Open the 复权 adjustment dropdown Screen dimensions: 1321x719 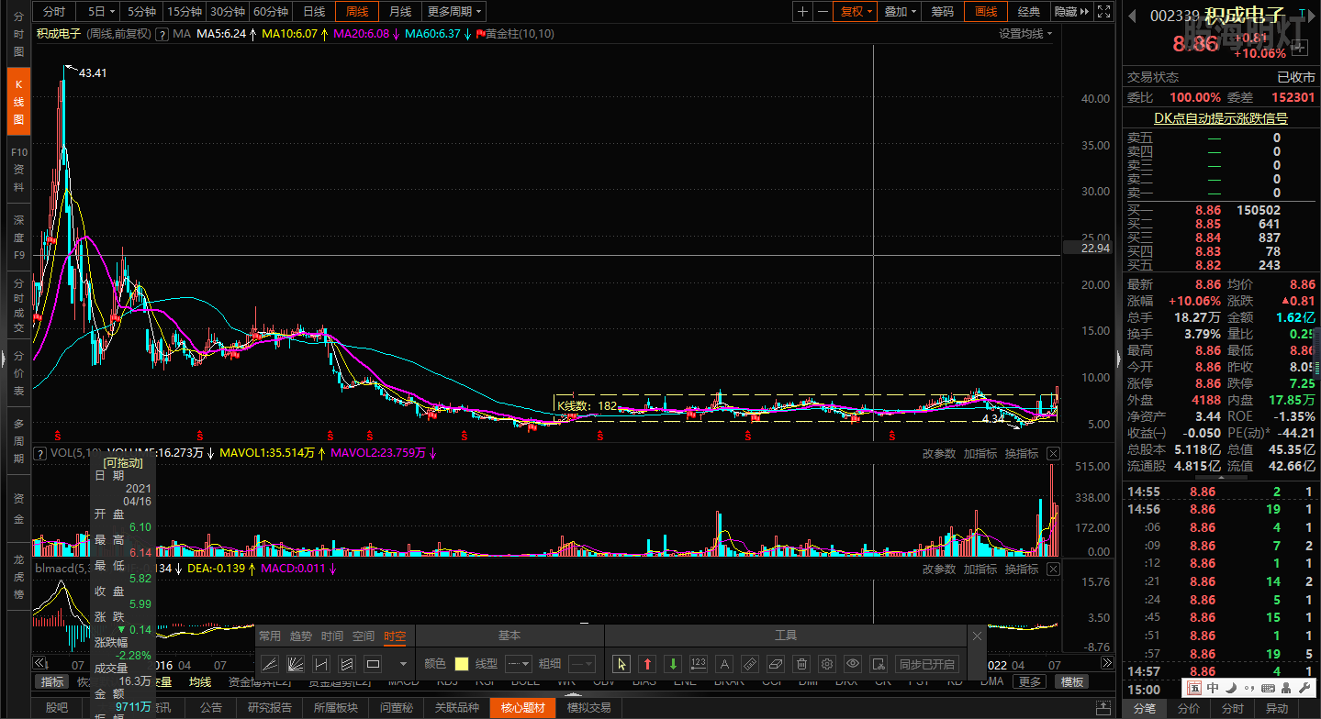coord(857,12)
